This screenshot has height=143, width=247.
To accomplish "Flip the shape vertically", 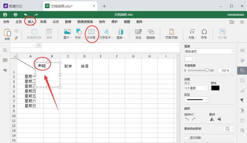I will 219,119.
